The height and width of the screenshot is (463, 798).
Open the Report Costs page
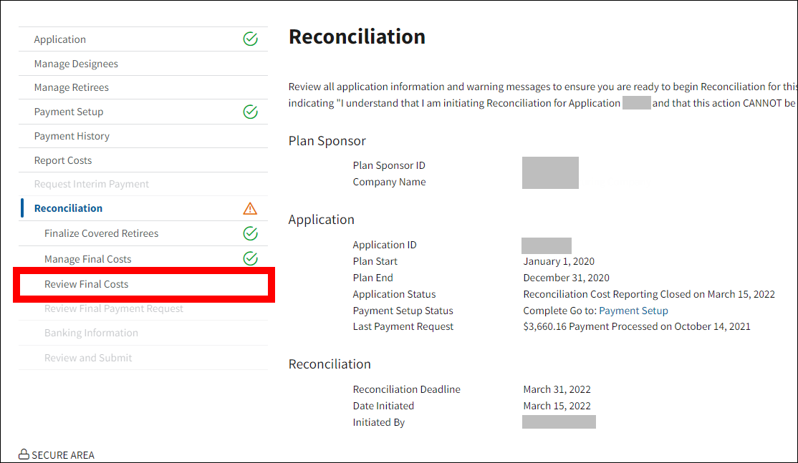click(63, 160)
